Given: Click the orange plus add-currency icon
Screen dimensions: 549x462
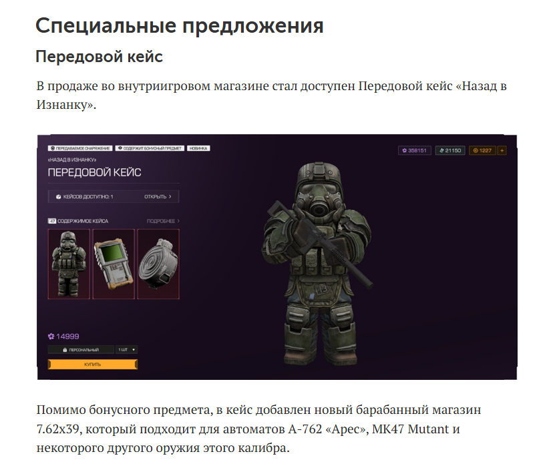Looking at the screenshot, I should 502,150.
